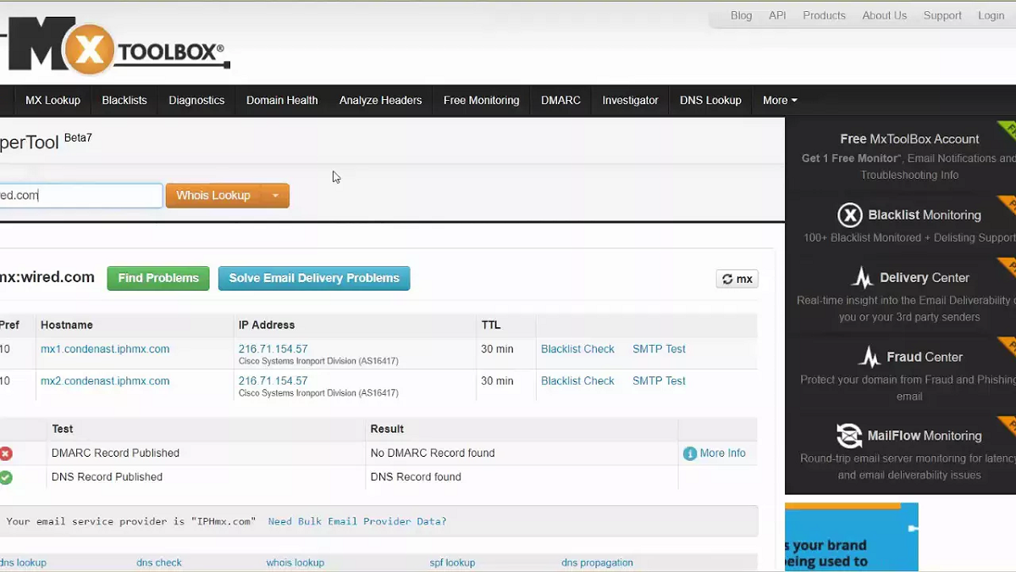Run Blacklist Check for mx1.condenast.iphmx.com
The image size is (1016, 572).
(577, 349)
